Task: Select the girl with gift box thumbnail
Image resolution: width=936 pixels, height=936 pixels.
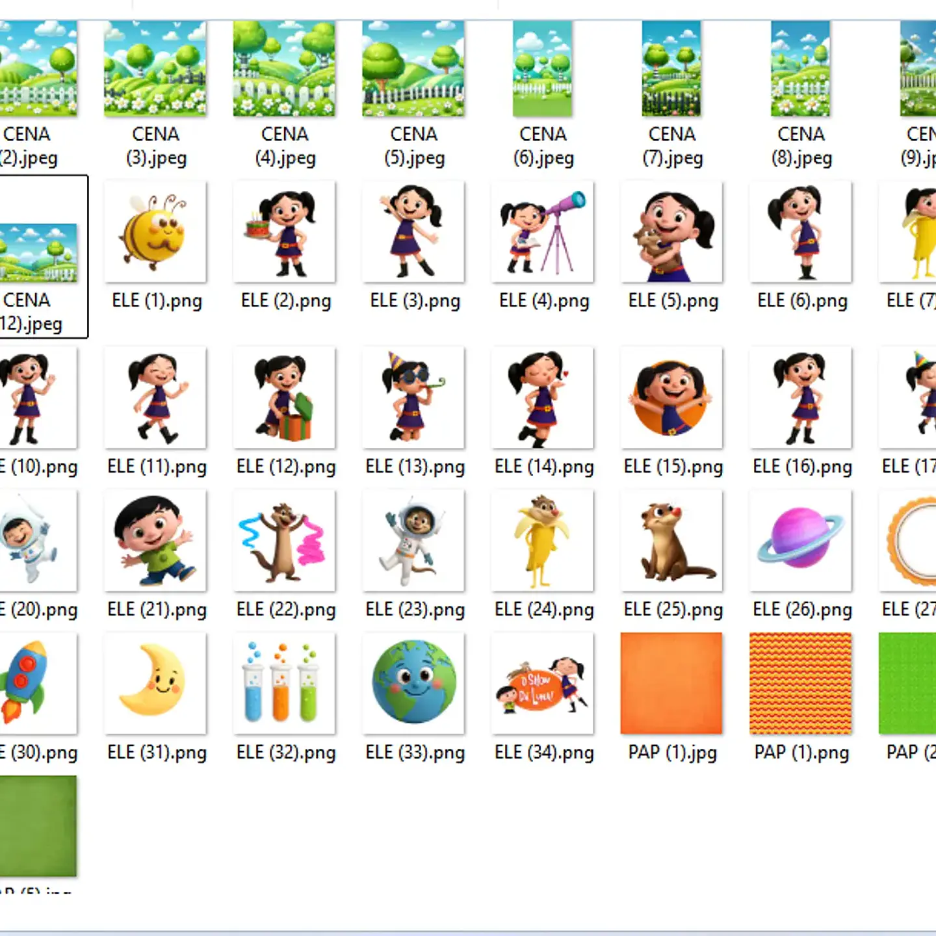Action: click(284, 397)
